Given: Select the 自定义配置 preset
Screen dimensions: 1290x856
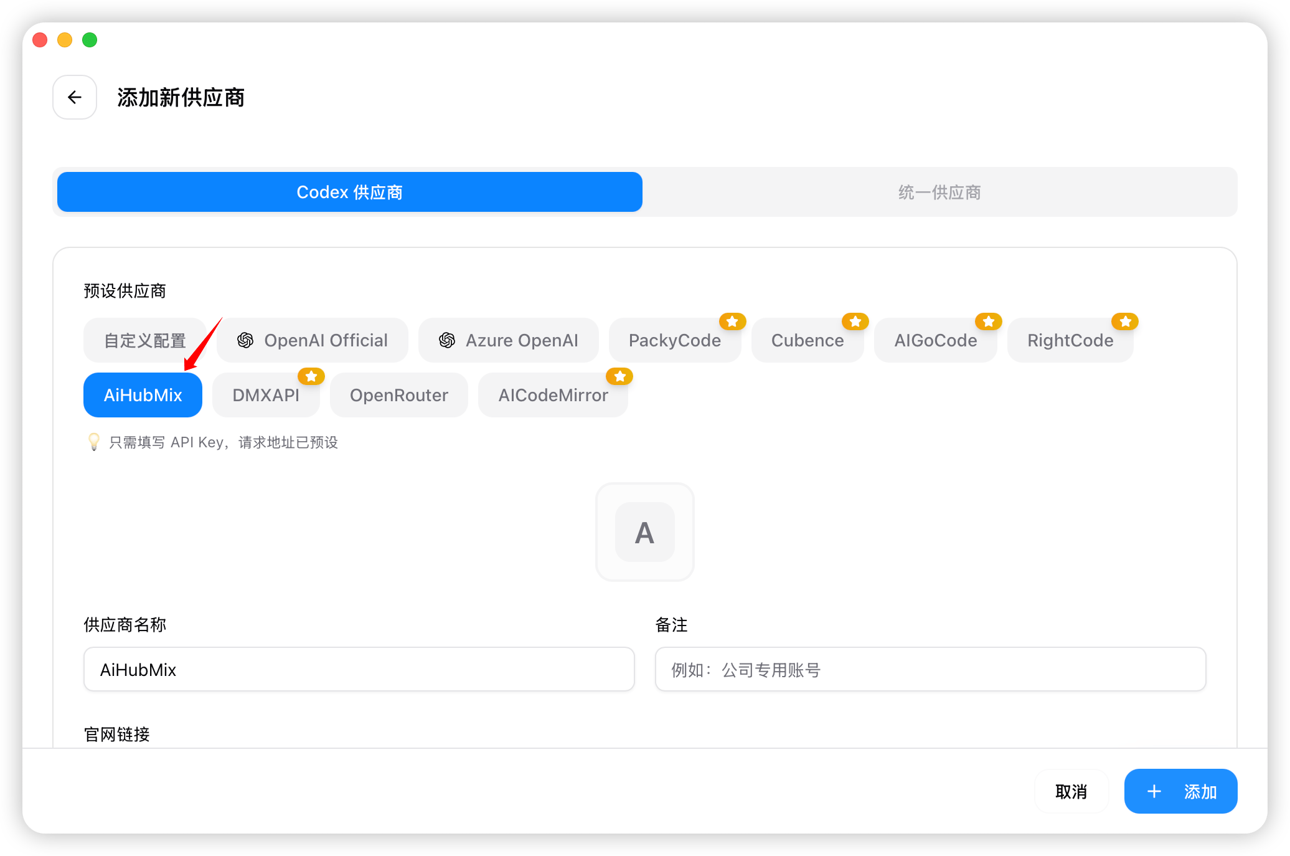Looking at the screenshot, I should point(145,340).
